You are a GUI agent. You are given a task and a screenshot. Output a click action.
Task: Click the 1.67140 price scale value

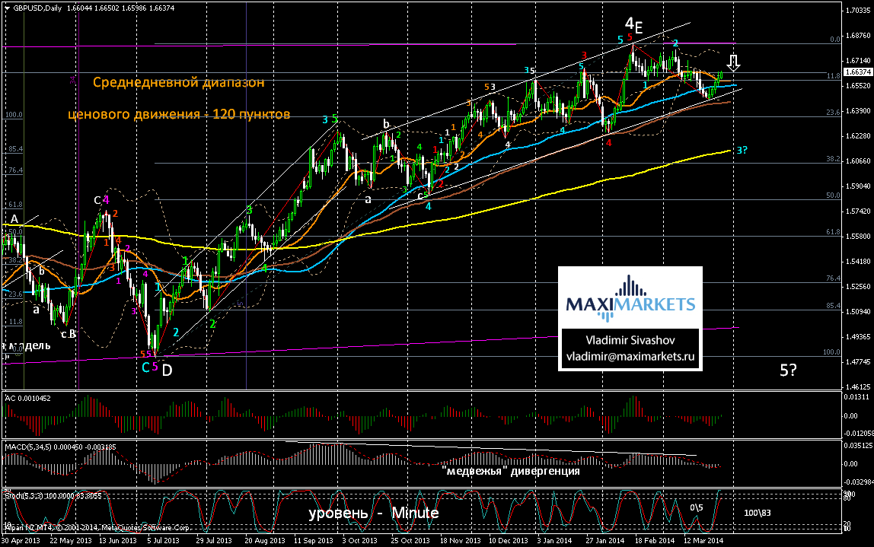coord(859,61)
